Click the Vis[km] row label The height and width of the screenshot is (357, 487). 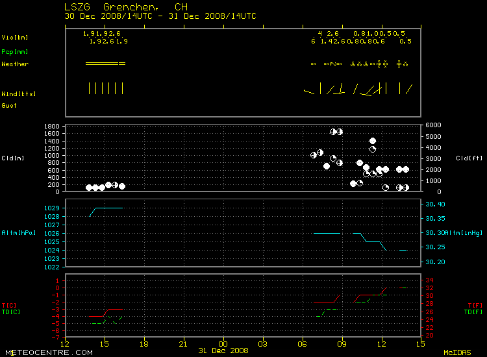coord(15,38)
